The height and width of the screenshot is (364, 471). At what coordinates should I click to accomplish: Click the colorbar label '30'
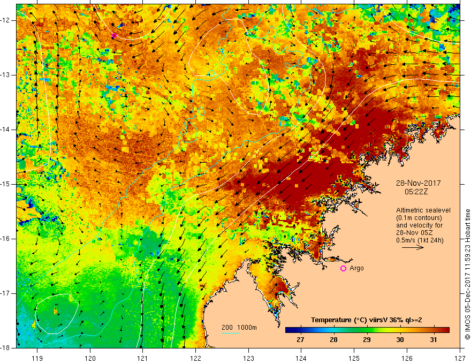click(400, 339)
